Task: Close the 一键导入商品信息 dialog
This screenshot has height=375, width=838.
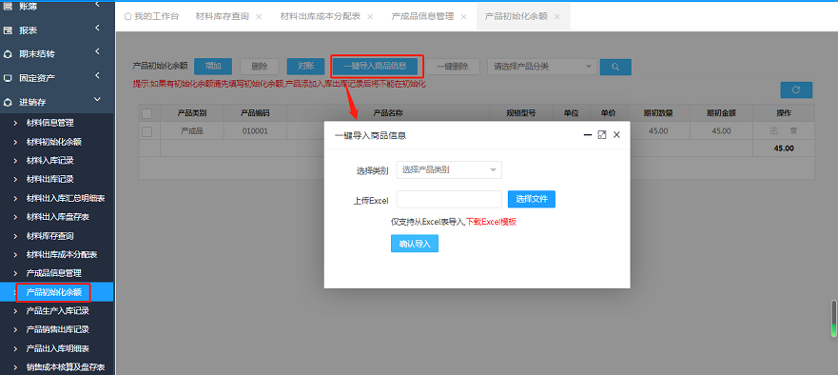Action: click(616, 135)
